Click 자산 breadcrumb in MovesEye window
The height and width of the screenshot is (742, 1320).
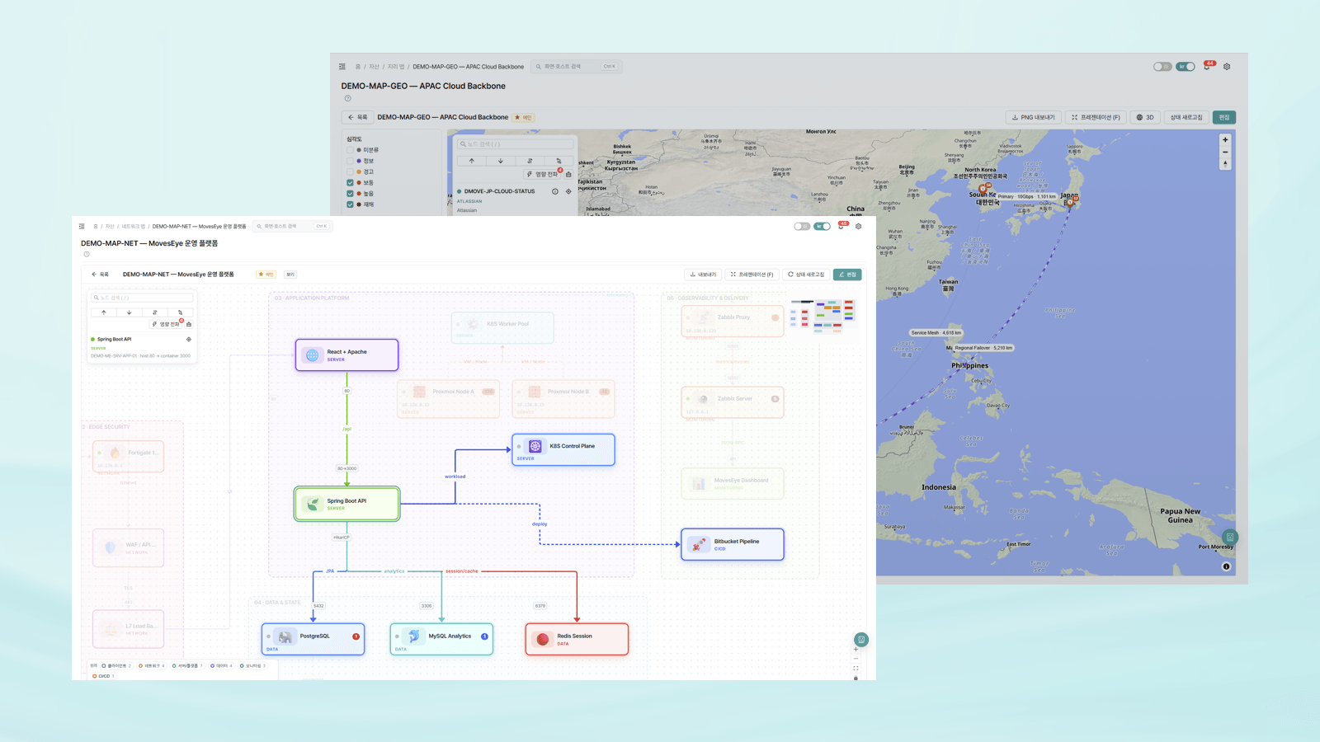click(110, 226)
